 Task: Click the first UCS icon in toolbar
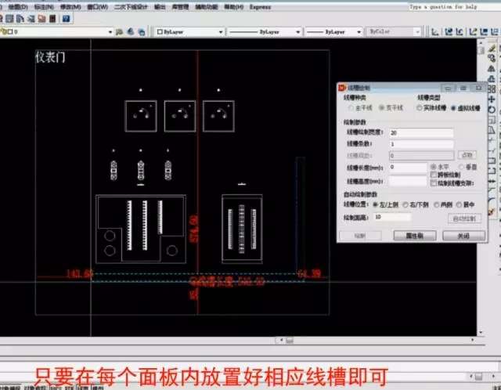435,31
